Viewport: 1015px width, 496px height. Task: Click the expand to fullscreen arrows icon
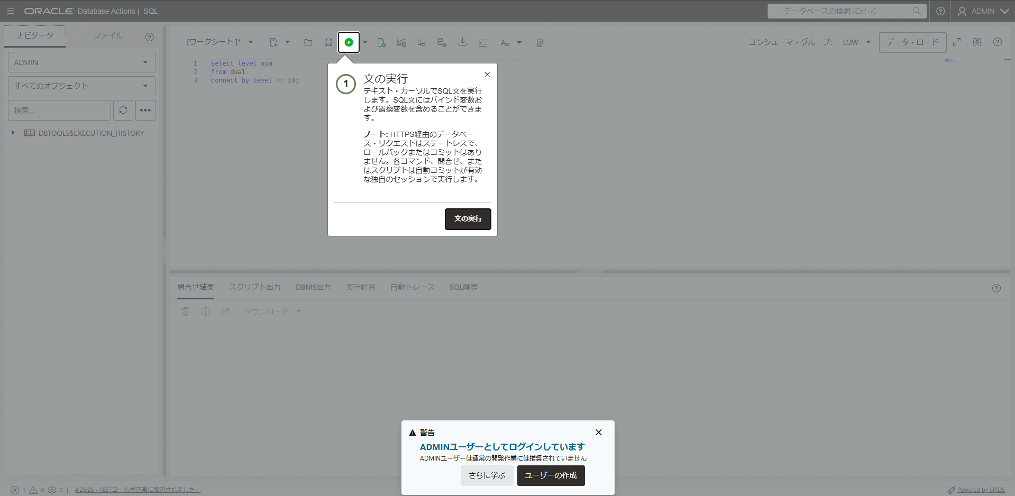[957, 42]
